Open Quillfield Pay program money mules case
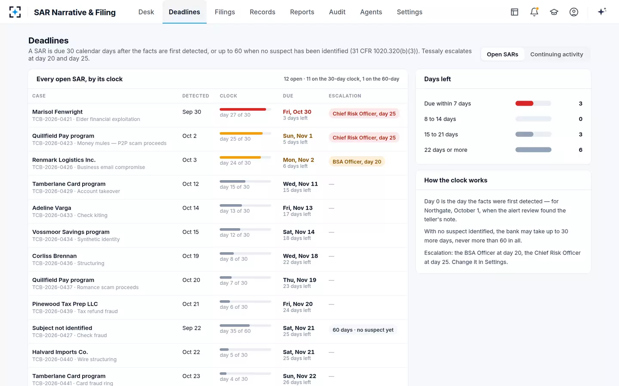619x386 pixels. tap(218, 139)
